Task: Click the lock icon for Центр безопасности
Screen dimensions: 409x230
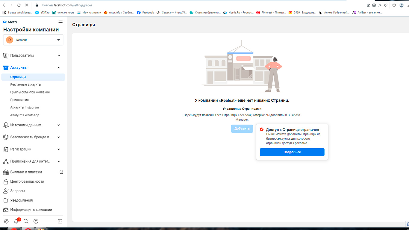Action: tap(5, 181)
